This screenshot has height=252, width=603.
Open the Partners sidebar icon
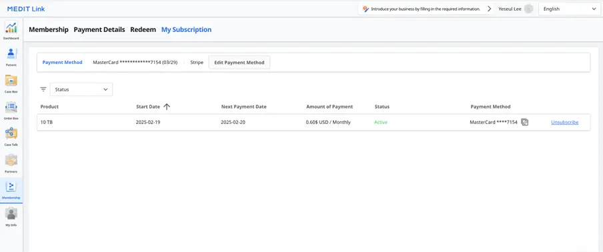pyautogui.click(x=11, y=160)
